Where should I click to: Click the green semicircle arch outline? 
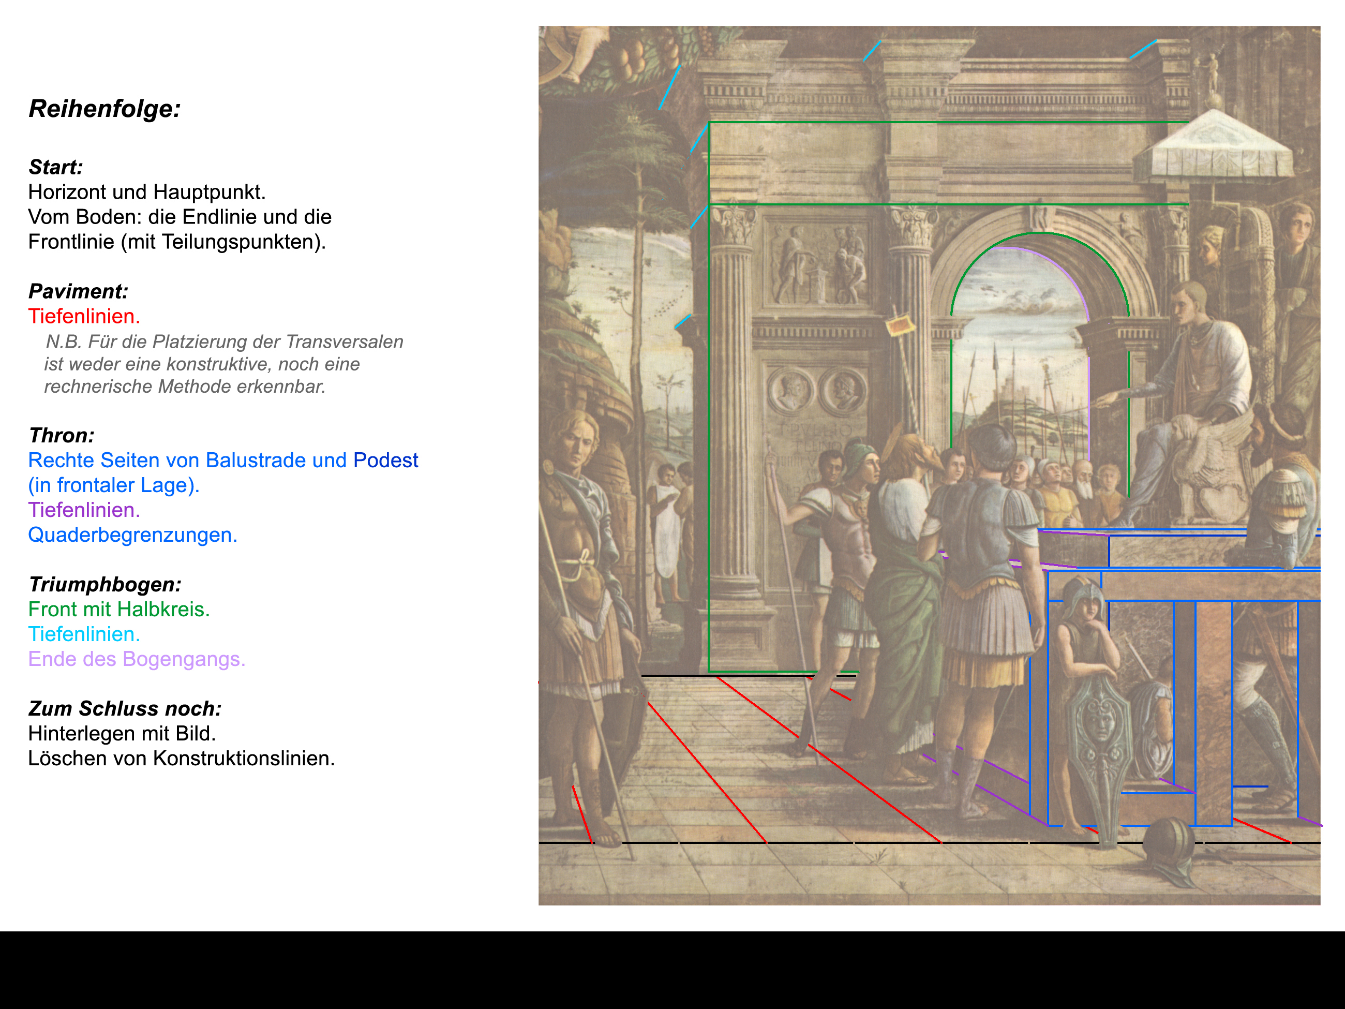(x=1040, y=233)
